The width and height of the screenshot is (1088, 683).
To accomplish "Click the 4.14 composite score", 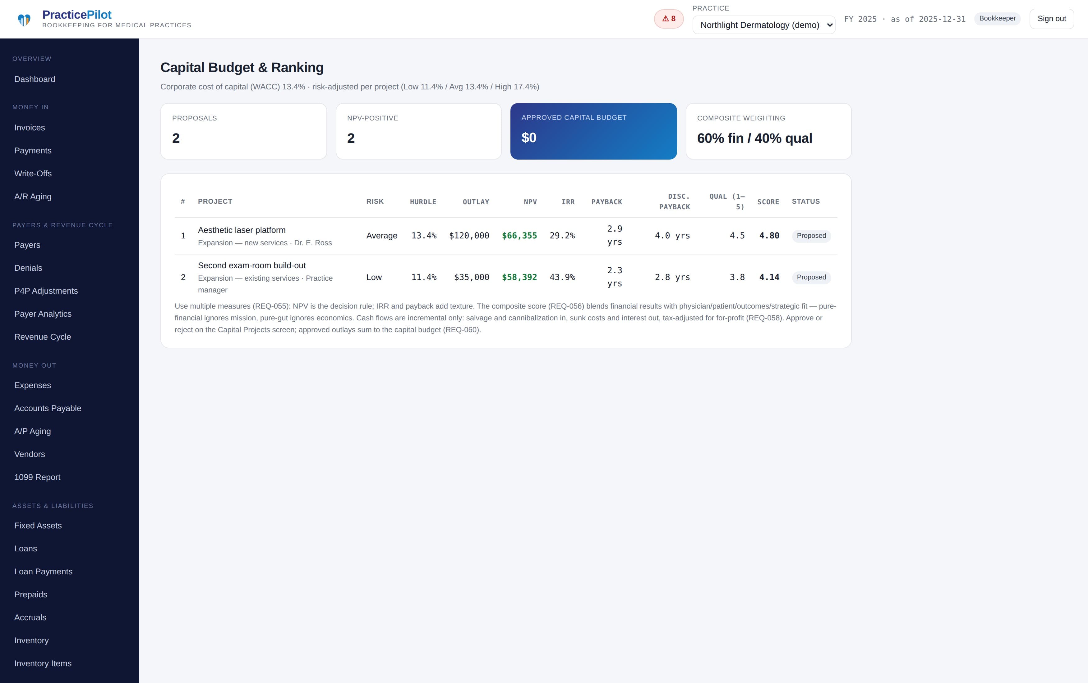I will (769, 278).
